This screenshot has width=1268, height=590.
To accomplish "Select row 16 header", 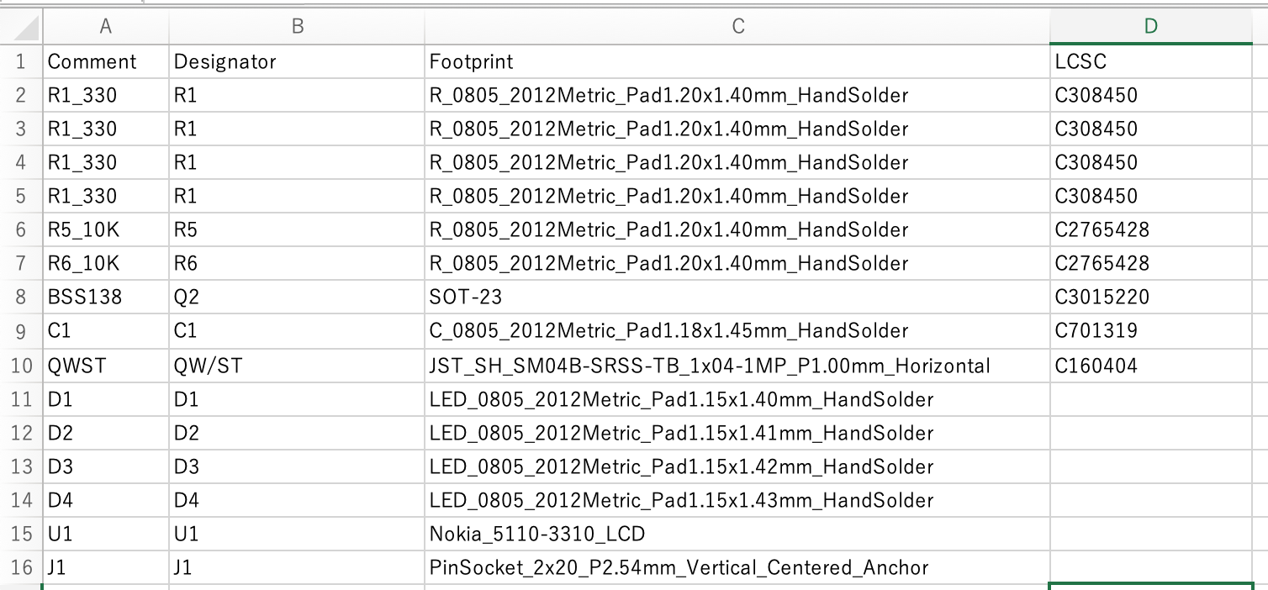I will (x=21, y=568).
